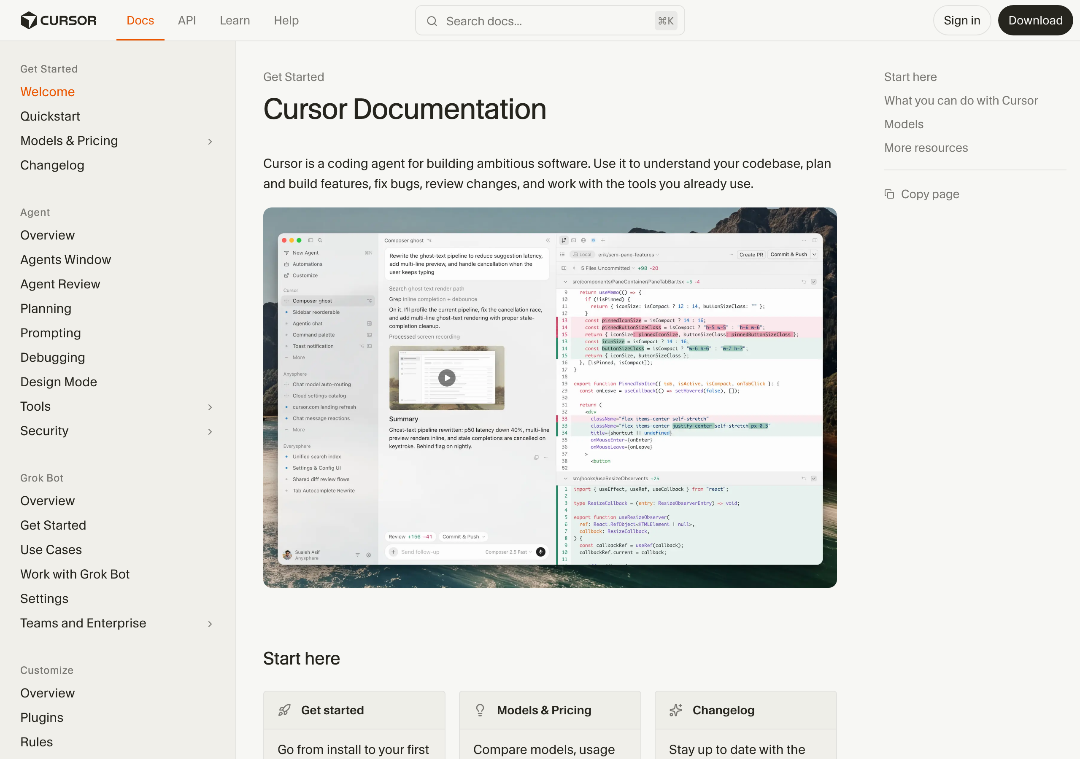Go to More resources section link

coord(926,148)
